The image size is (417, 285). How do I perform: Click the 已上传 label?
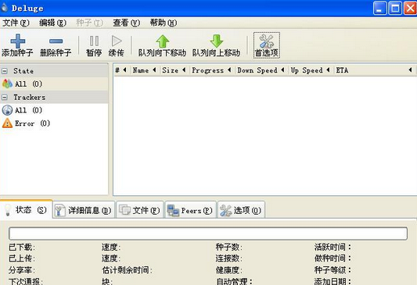[x=22, y=258]
